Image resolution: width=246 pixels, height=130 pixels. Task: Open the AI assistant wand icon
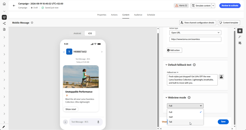point(240,37)
